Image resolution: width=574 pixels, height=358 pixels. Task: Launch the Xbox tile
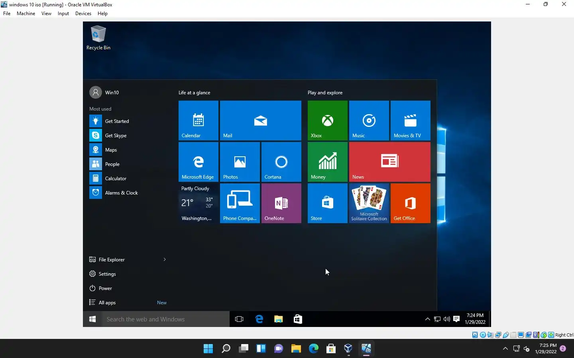[x=328, y=121]
